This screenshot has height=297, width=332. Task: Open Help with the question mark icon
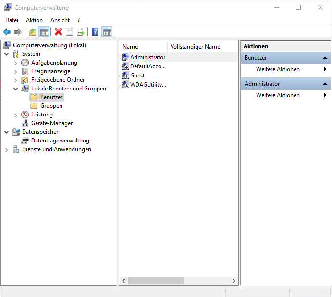coord(95,32)
